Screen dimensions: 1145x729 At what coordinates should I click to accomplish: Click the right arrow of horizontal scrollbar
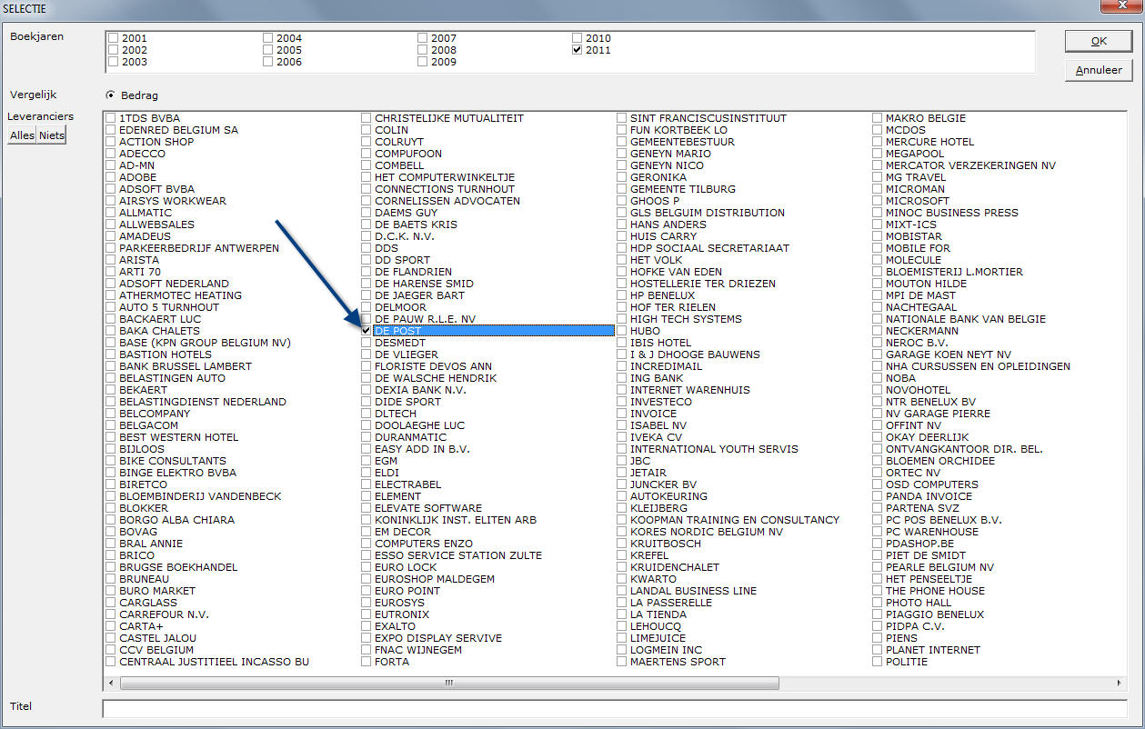coord(1119,683)
